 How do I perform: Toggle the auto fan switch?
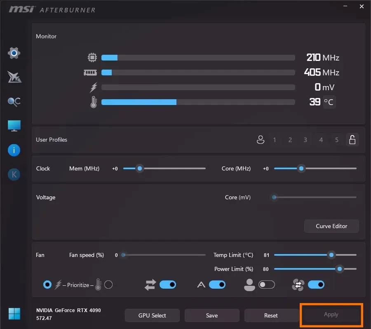point(217,285)
